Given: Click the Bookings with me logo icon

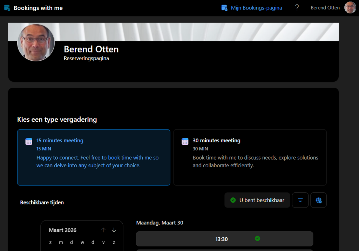Looking at the screenshot, I should click(7, 8).
